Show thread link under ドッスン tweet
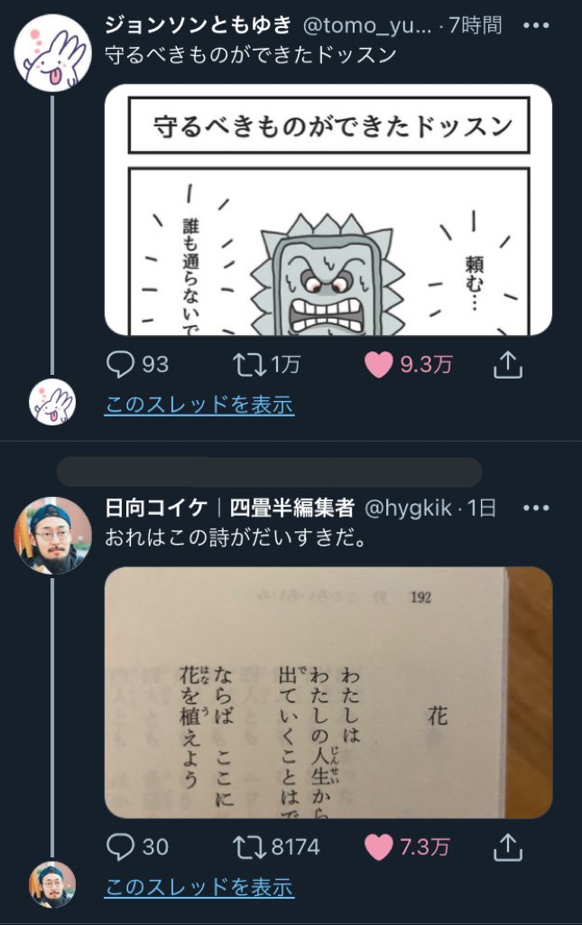 pyautogui.click(x=199, y=405)
